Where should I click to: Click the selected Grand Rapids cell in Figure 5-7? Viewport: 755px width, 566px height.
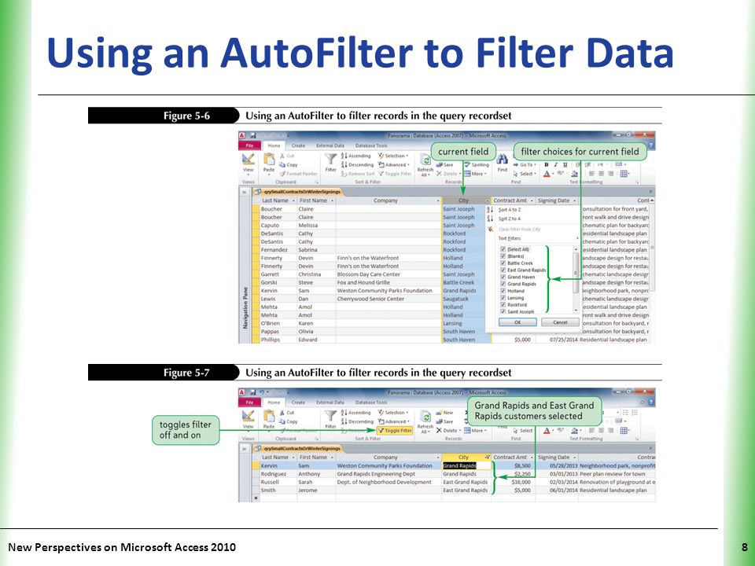pyautogui.click(x=466, y=466)
